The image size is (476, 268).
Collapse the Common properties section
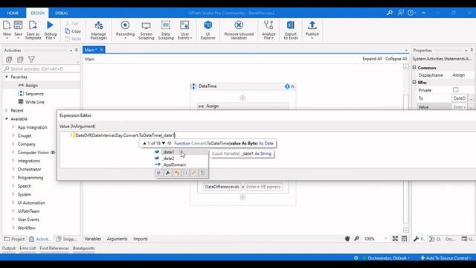pyautogui.click(x=414, y=68)
